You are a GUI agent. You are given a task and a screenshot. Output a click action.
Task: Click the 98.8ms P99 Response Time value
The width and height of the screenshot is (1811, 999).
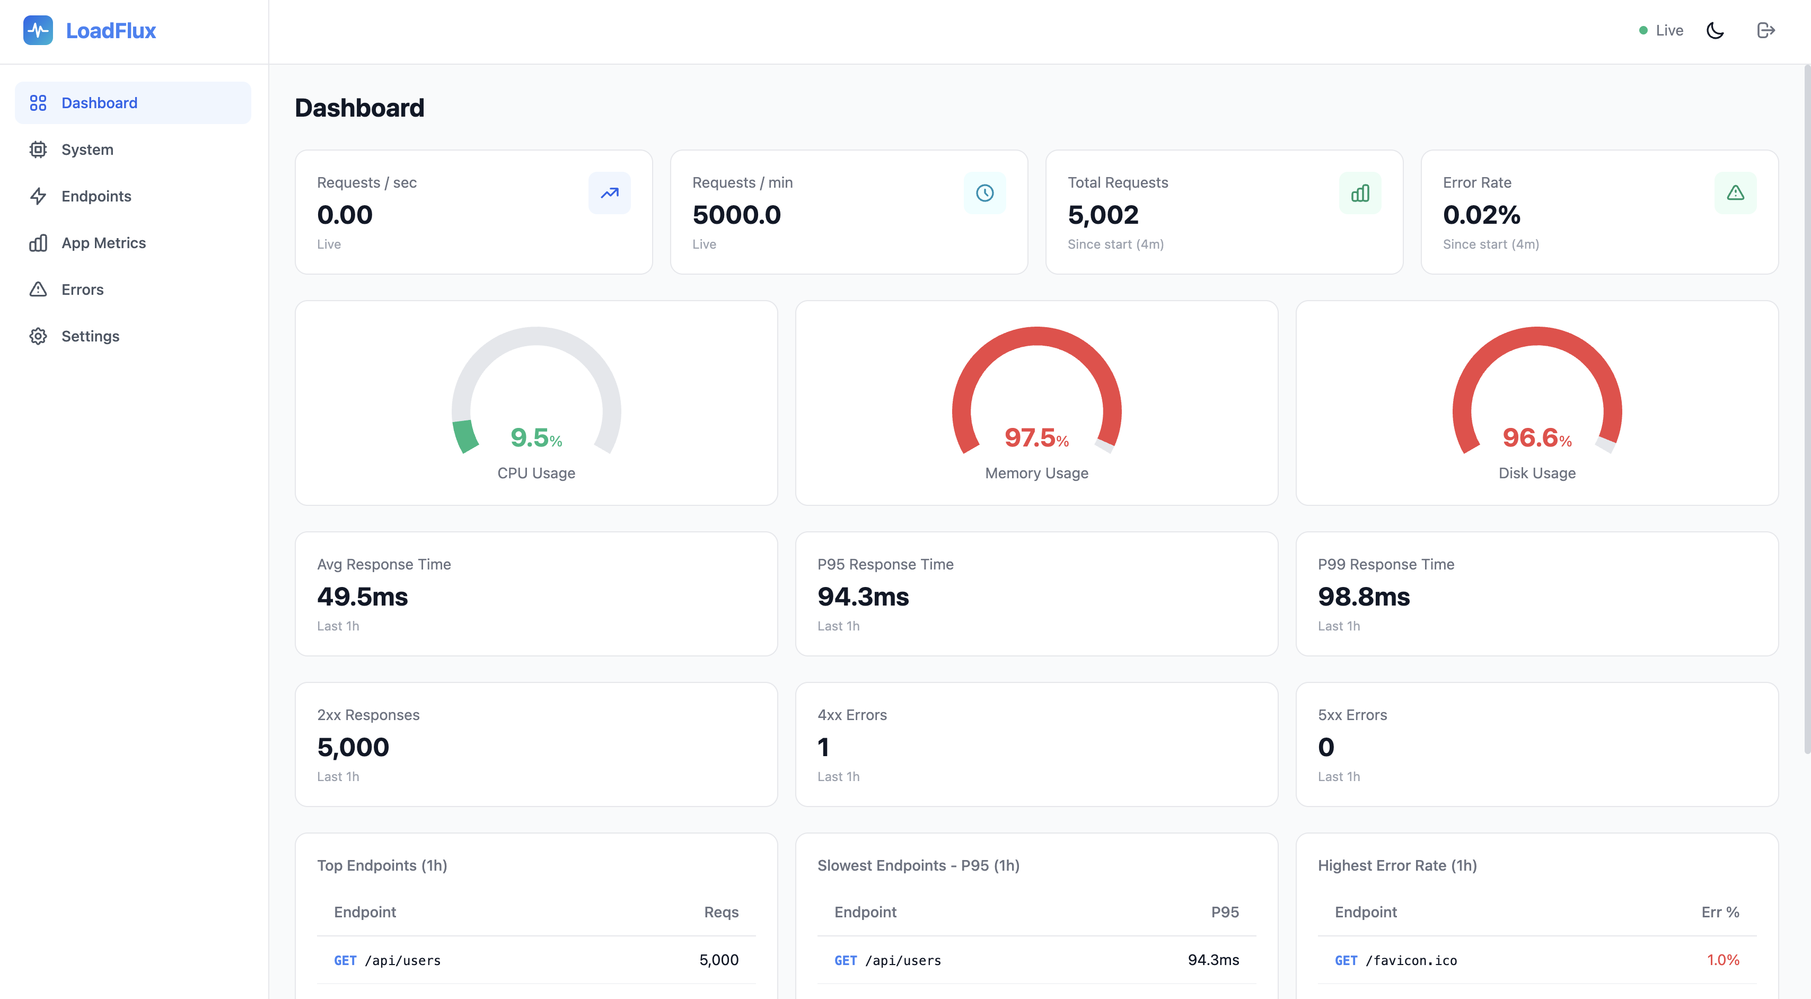[1364, 597]
